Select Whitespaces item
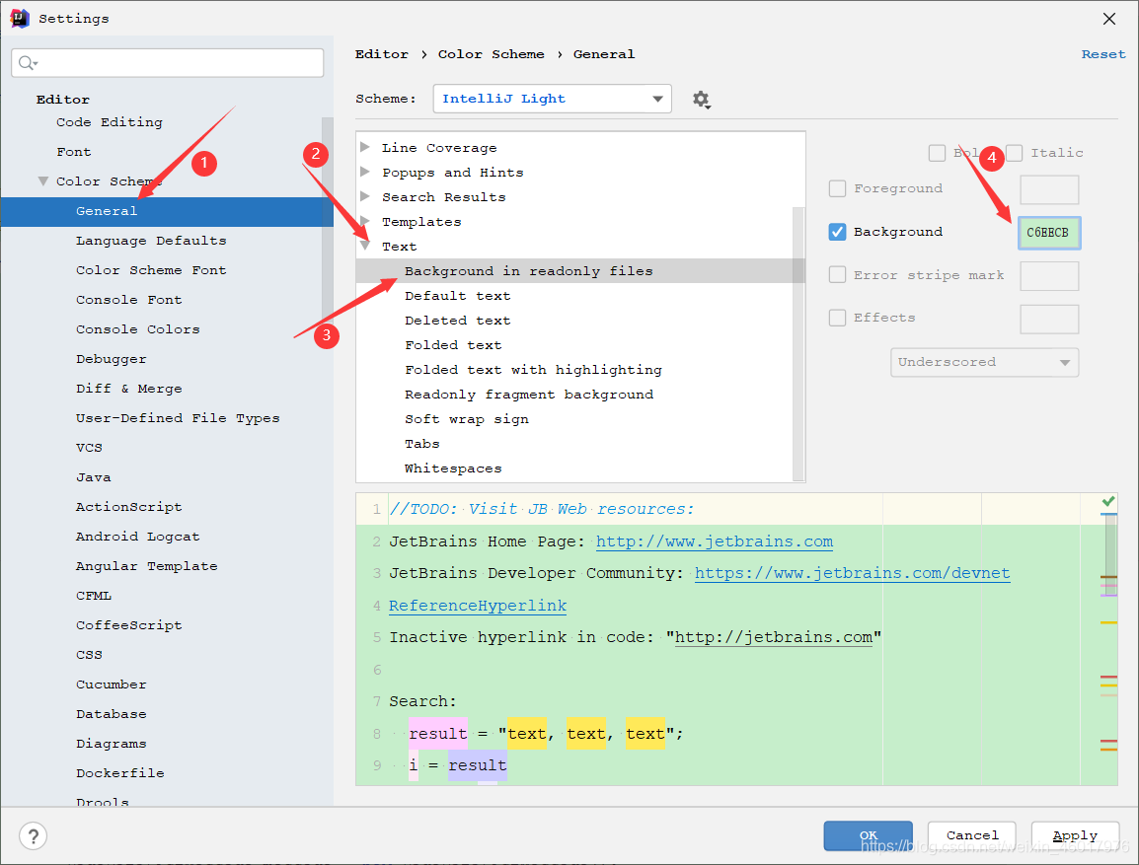The height and width of the screenshot is (865, 1139). (x=453, y=469)
